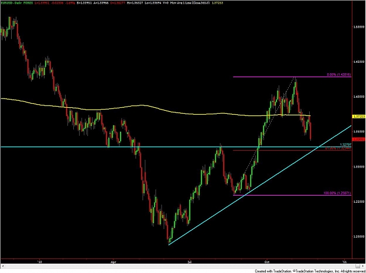366x273 pixels.
Task: Click the yellow 1.37253 price marker
Action: (x=359, y=116)
